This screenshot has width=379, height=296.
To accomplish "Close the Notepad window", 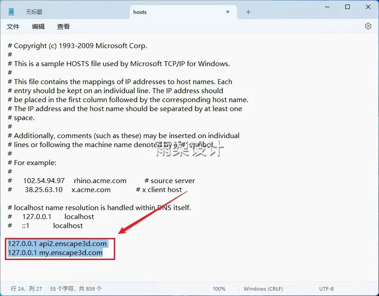I will [x=368, y=7].
